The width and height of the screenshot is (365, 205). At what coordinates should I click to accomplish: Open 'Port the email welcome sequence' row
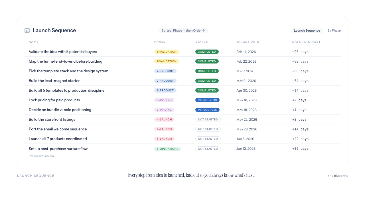tap(182, 129)
